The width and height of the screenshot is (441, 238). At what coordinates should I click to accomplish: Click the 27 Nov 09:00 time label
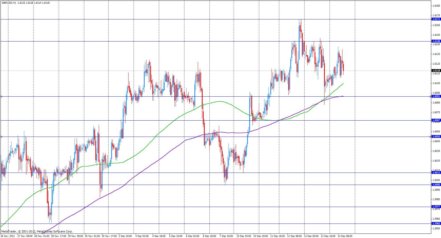[25, 236]
